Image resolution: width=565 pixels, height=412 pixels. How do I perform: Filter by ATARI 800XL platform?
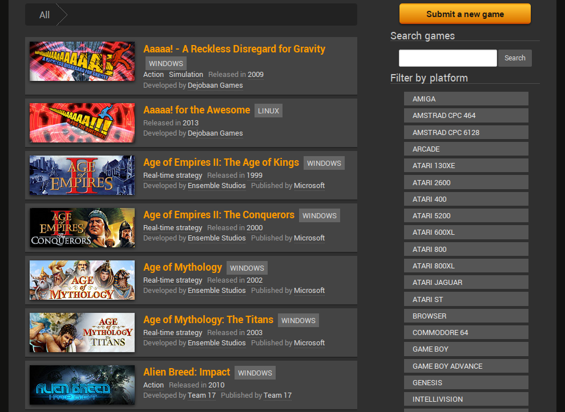(466, 266)
